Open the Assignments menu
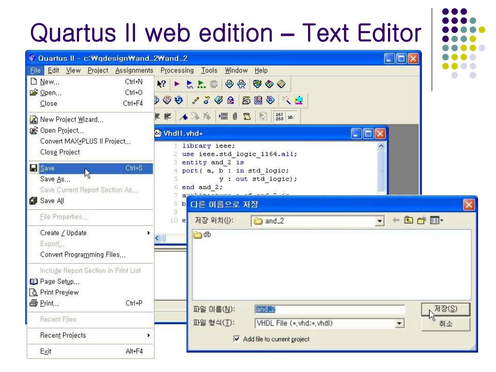Screen dimensions: 496x372 [x=134, y=70]
